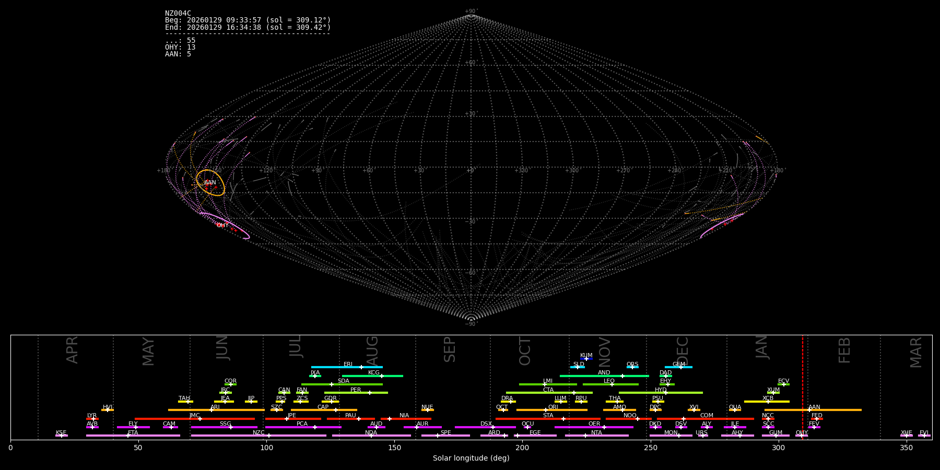
Task: Click the KCG shower label
Action: 374,372
